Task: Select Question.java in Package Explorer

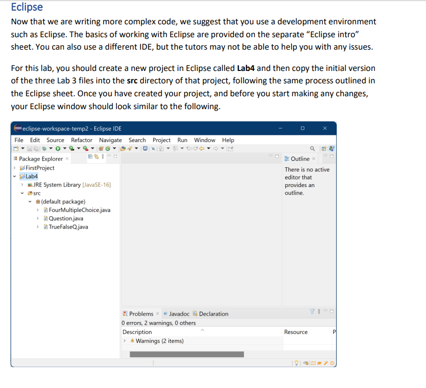Action: [63, 218]
